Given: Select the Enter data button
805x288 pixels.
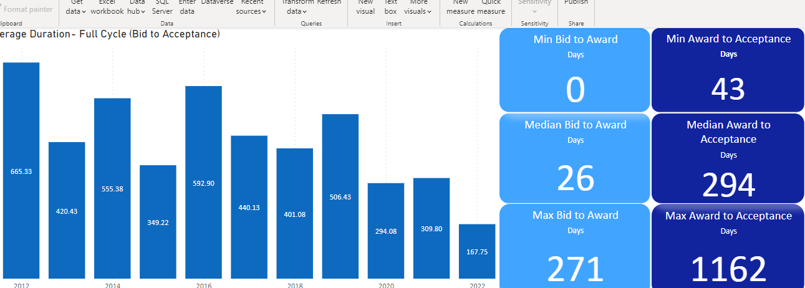Looking at the screenshot, I should coord(187,7).
